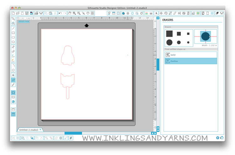Click the New document icon
235x155 pixels.
click(13, 13)
